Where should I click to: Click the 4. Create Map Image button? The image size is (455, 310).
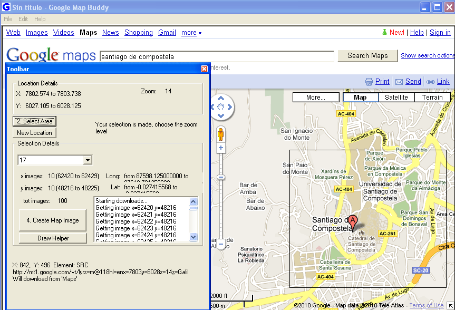[53, 220]
